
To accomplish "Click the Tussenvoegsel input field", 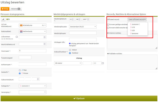I will pyautogui.click(x=25, y=57).
